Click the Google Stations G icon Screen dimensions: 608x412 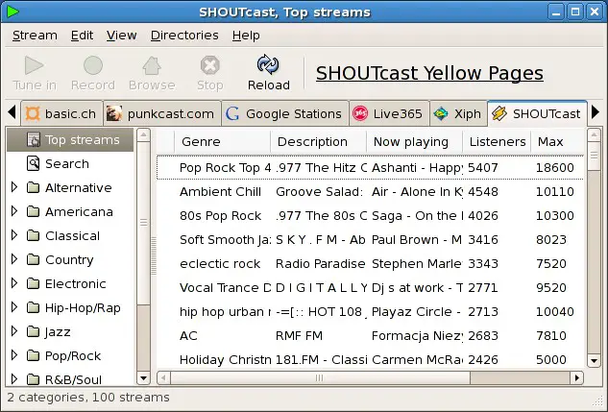pos(232,114)
